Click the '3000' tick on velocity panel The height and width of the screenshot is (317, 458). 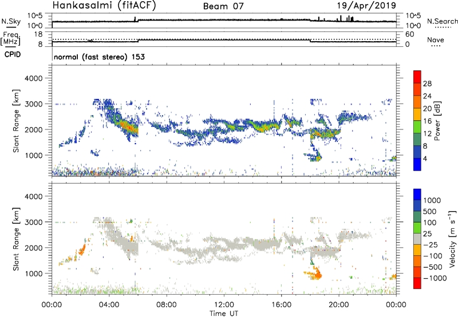point(34,222)
